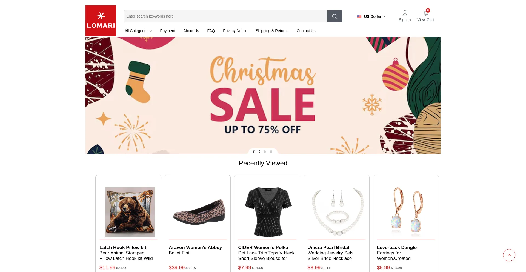Click the search keywords input field
Screen dimensions: 526x272
click(225, 16)
